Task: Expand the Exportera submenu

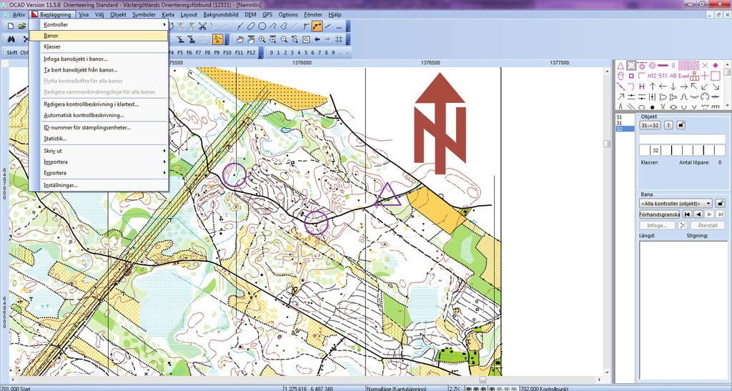Action: (x=99, y=173)
